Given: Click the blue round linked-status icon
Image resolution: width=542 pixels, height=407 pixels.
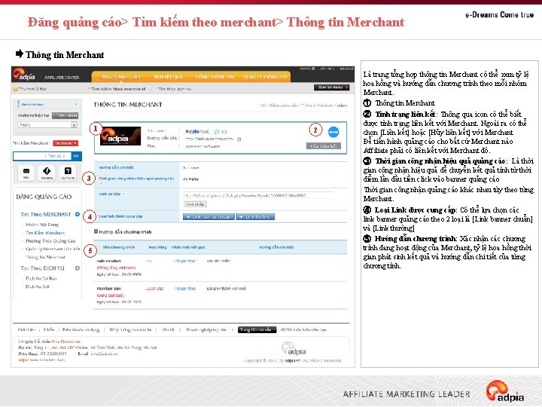Looking at the screenshot, I should [x=333, y=132].
